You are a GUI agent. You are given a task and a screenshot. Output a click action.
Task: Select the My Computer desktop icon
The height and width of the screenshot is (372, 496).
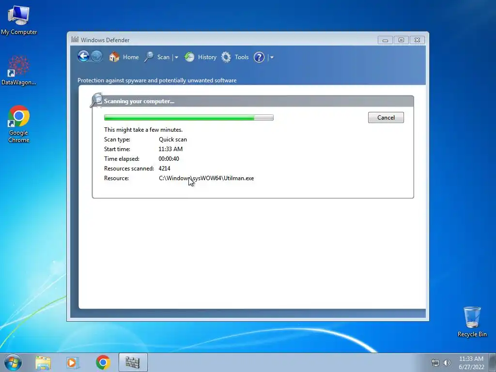pos(19,20)
